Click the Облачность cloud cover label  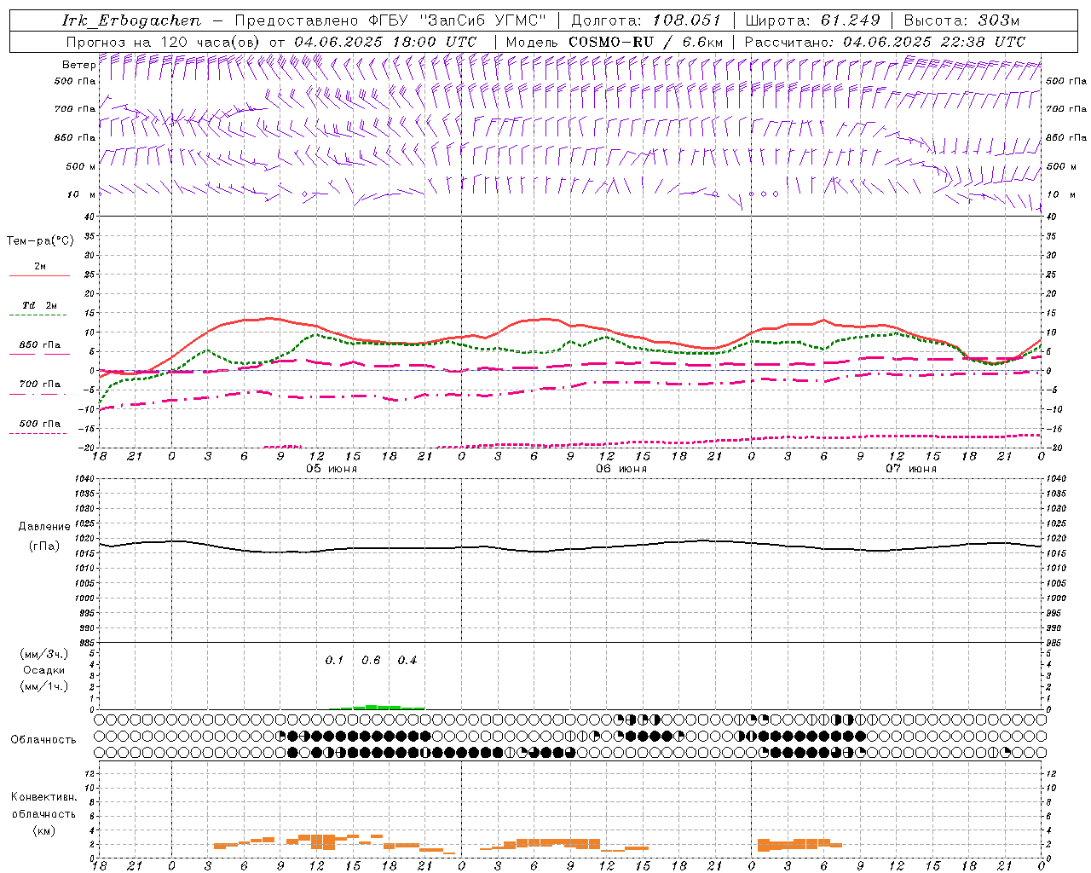[43, 739]
